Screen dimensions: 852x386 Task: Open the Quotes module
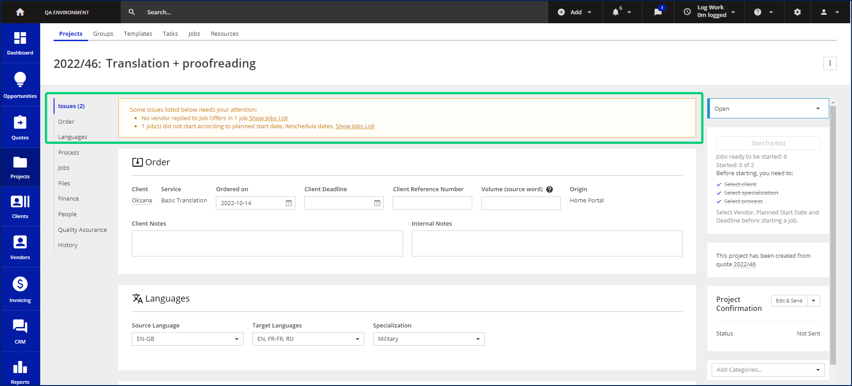tap(20, 128)
